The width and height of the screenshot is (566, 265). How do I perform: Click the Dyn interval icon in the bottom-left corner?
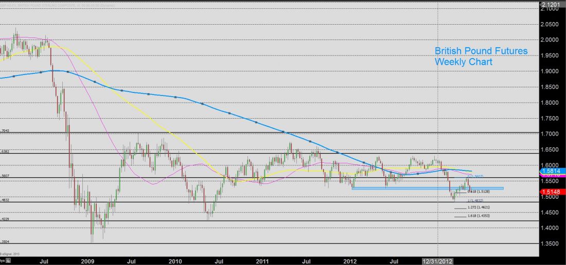point(3,261)
